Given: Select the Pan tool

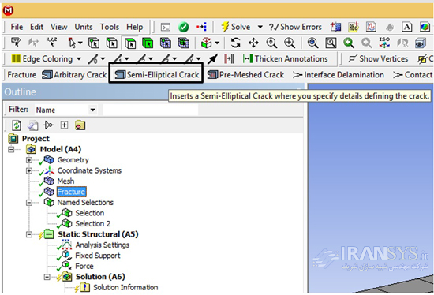Looking at the screenshot, I should (x=253, y=43).
